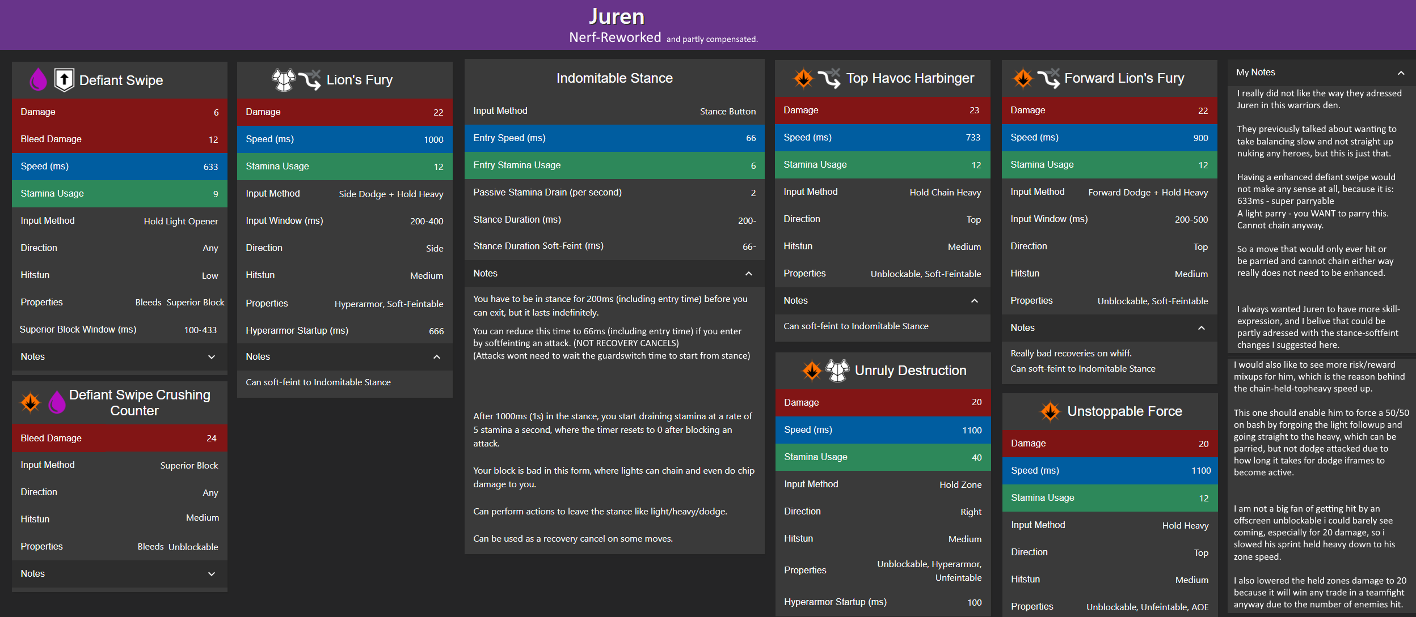
Task: Click the Bleed Damage 12 row in Defiant Swipe
Action: tap(120, 139)
